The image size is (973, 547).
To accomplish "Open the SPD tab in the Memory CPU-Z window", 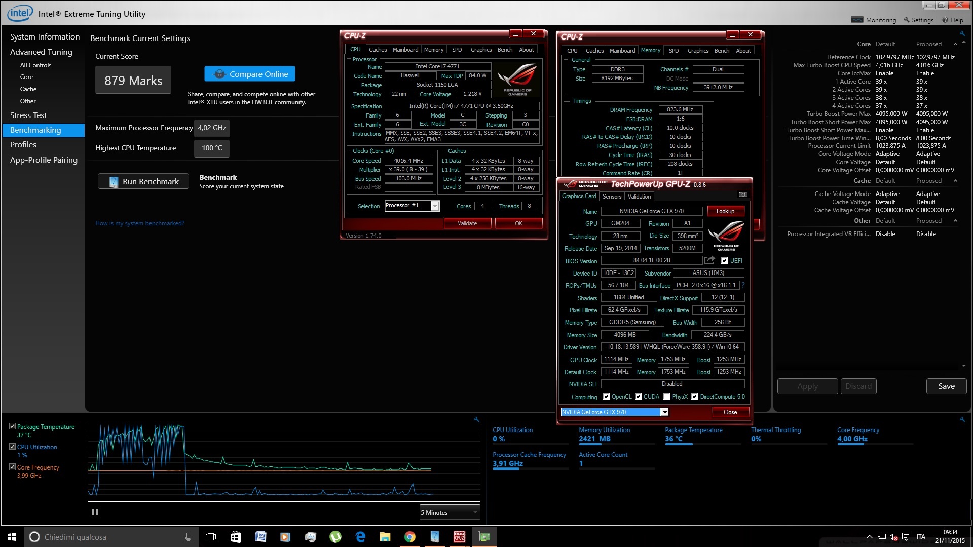I will click(x=673, y=51).
